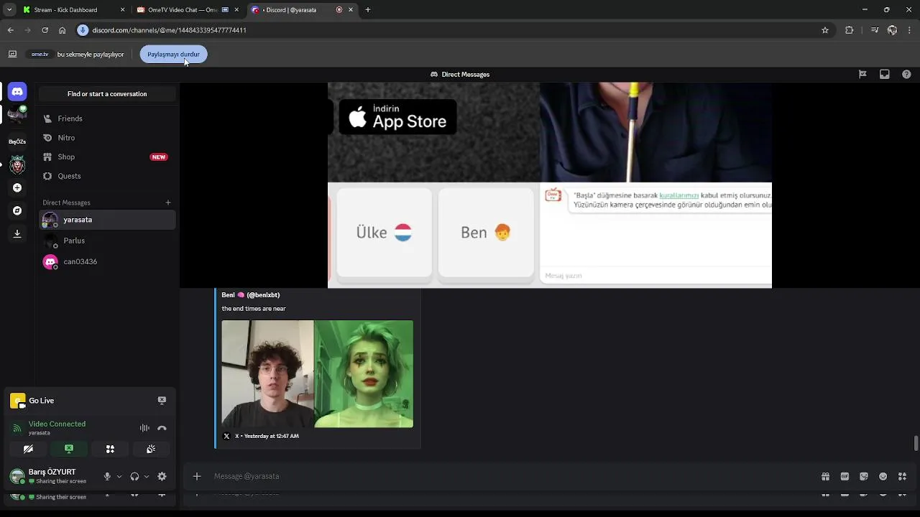Click Ülke country button in stream
Viewport: 920px width, 517px height.
pyautogui.click(x=384, y=233)
